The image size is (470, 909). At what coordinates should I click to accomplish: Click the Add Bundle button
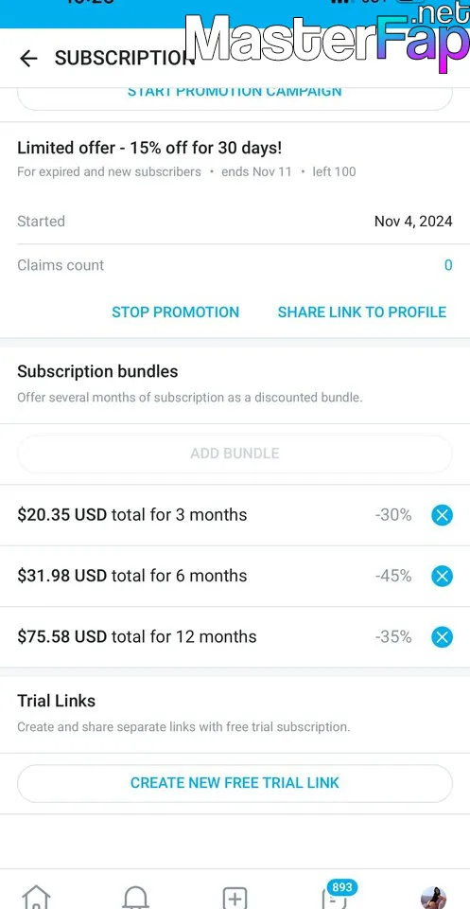tap(235, 454)
